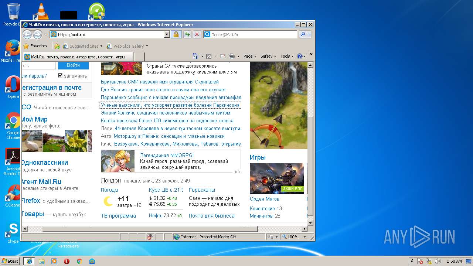Open Кошка проехала более 100 километров article

[x=167, y=120]
